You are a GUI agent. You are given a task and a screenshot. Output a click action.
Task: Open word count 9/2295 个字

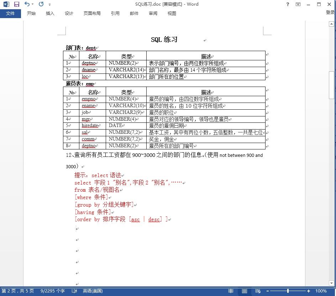(53, 291)
